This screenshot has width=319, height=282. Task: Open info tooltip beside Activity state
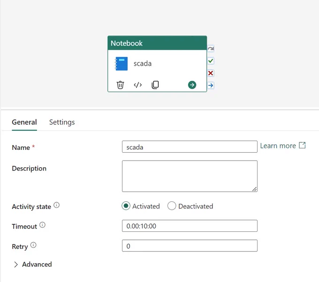tap(57, 205)
